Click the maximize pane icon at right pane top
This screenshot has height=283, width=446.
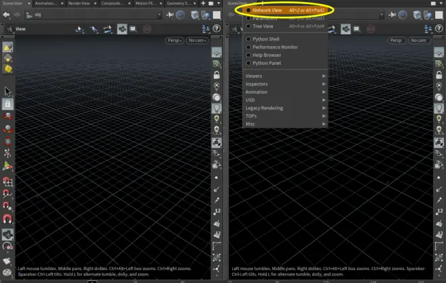pyautogui.click(x=433, y=3)
